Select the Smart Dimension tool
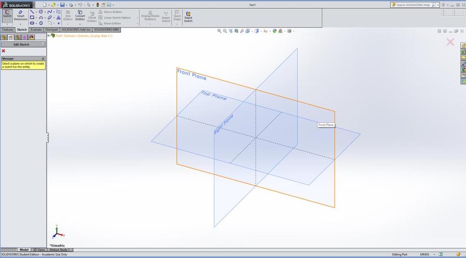This screenshot has height=258, width=466. (20, 16)
